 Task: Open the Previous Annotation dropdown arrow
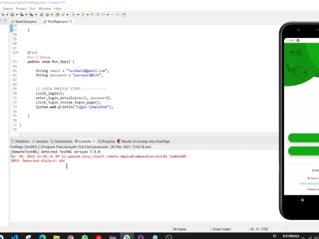pos(88,15)
